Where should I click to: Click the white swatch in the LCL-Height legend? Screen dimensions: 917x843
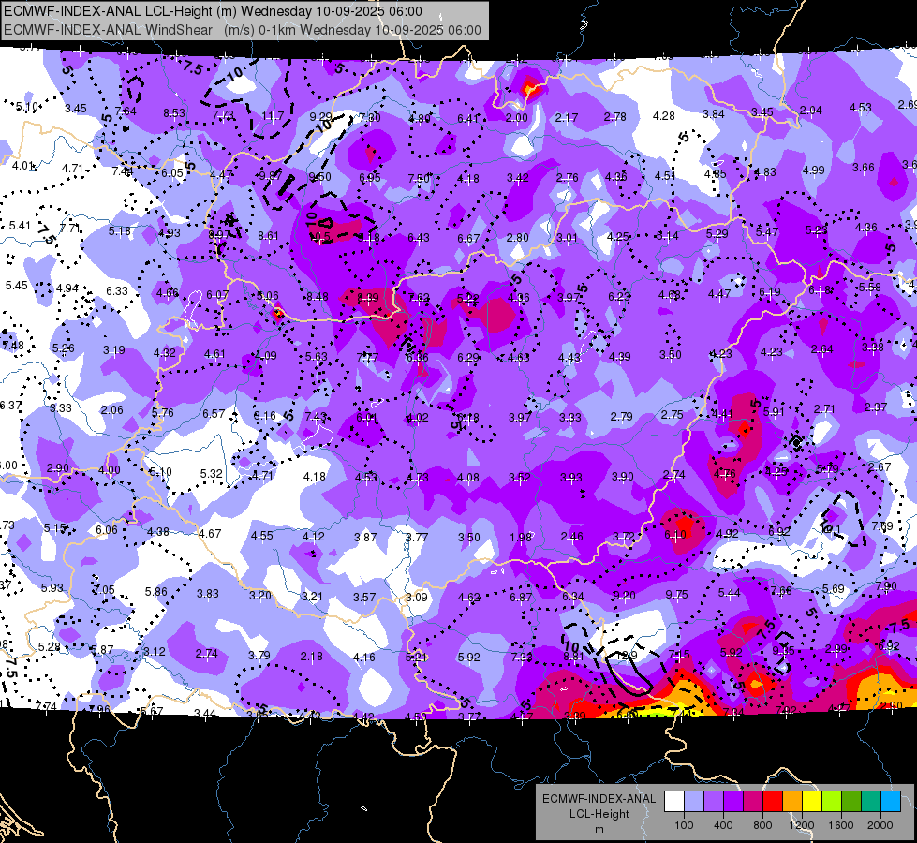(674, 802)
